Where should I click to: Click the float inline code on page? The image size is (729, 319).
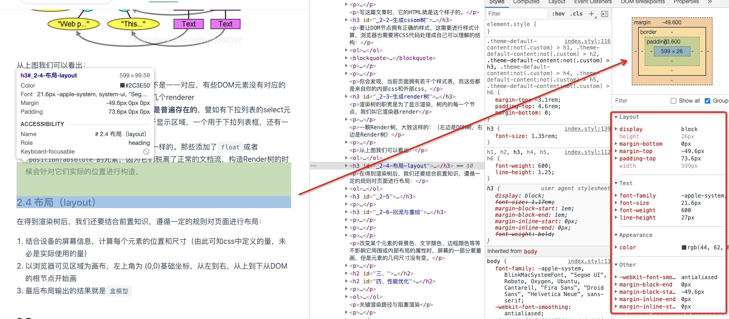click(x=230, y=147)
